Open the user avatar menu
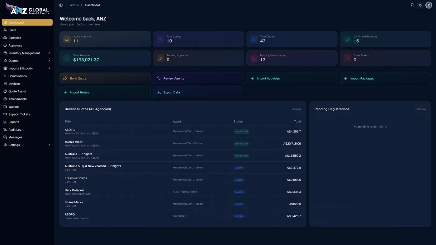 point(429,5)
